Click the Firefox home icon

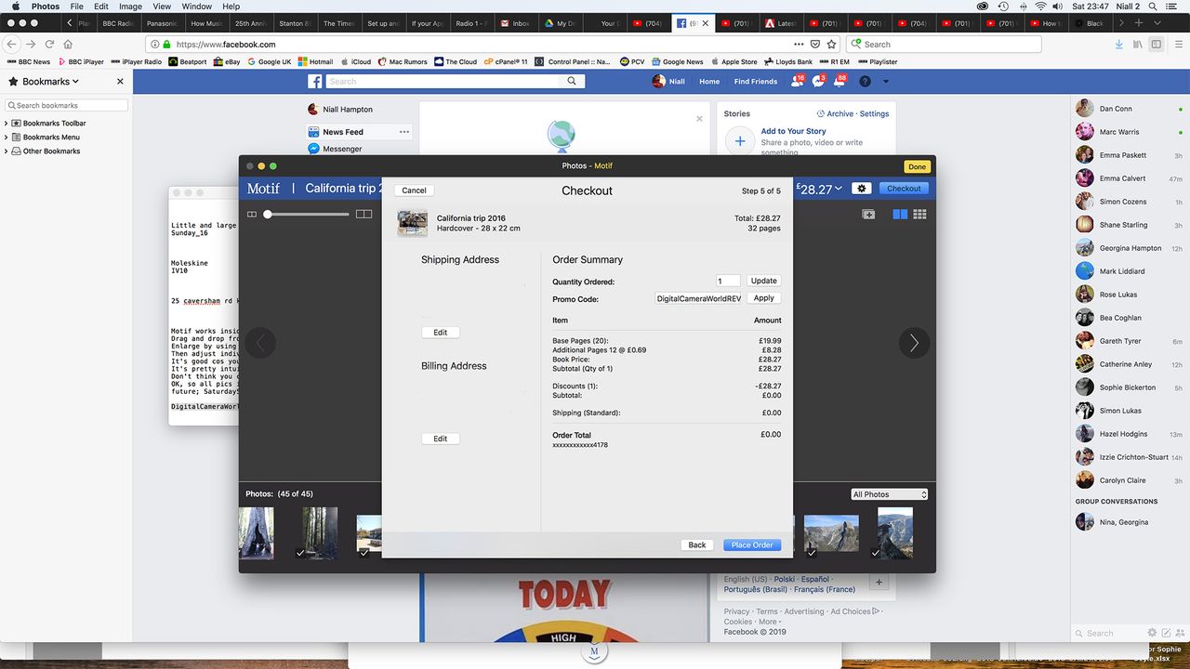tap(68, 44)
